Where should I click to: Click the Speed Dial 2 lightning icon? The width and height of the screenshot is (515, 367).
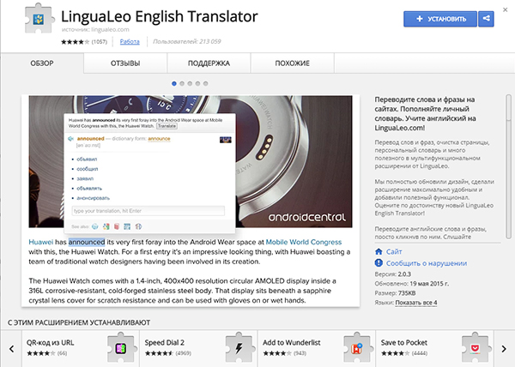pyautogui.click(x=233, y=350)
